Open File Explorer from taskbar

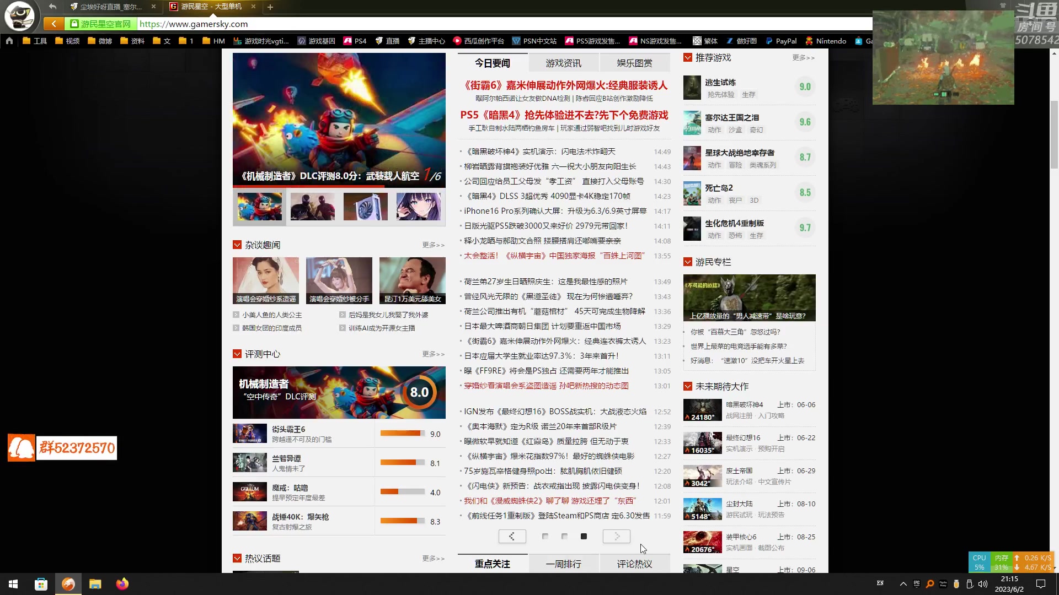tap(95, 584)
